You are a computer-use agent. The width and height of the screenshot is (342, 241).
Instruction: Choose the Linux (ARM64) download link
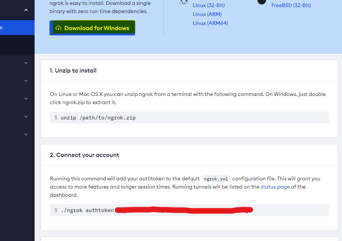pyautogui.click(x=210, y=23)
